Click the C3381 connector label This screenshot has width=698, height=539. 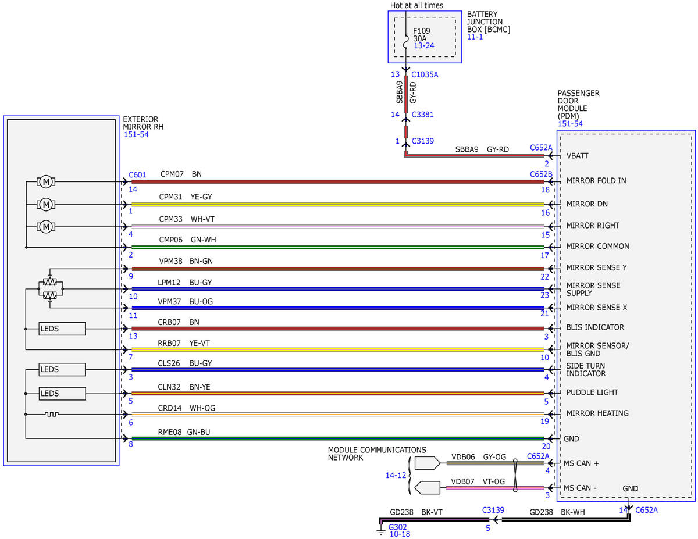[x=422, y=115]
